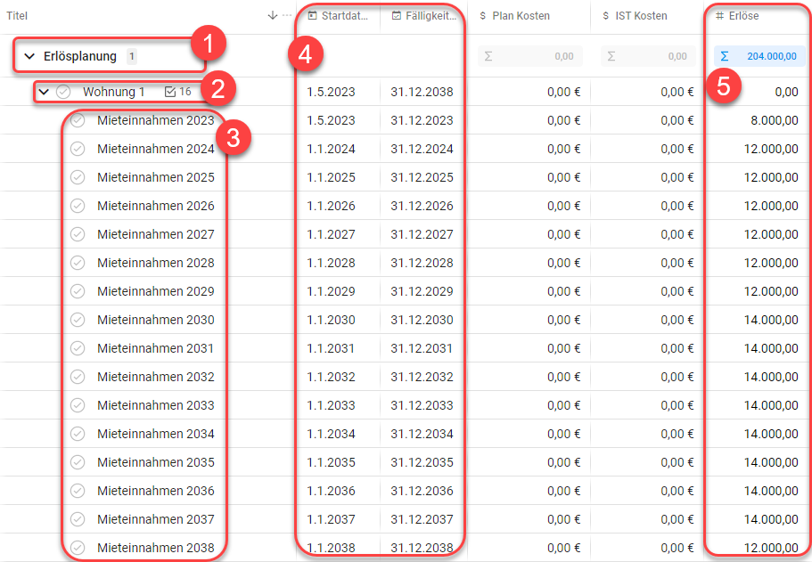Click the sum icon under IST Kosten
812x562 pixels.
611,56
